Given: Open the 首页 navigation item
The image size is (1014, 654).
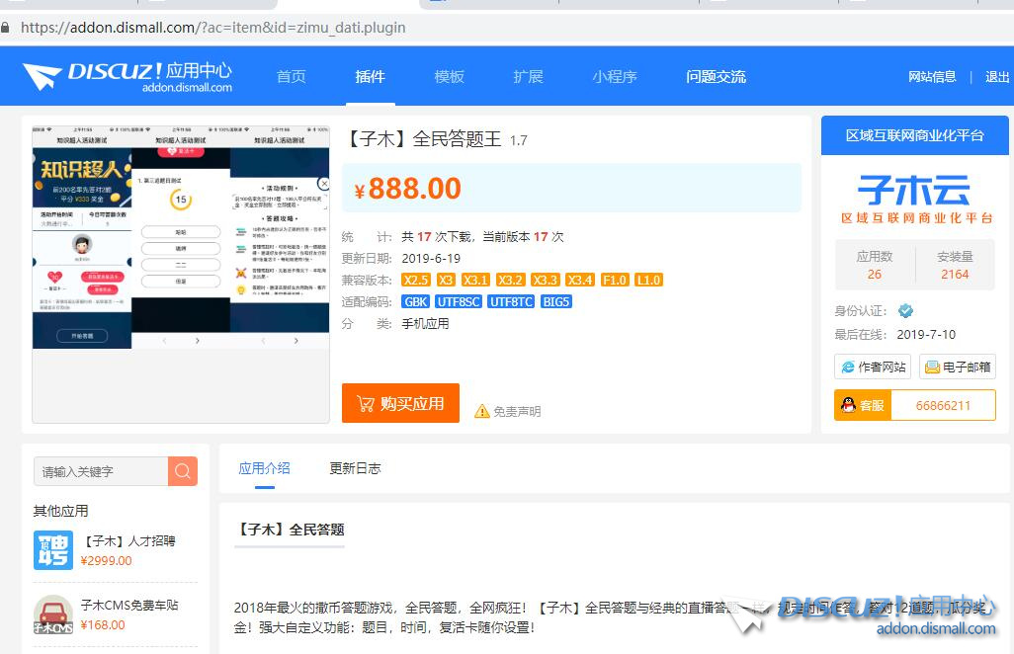Looking at the screenshot, I should coord(291,76).
